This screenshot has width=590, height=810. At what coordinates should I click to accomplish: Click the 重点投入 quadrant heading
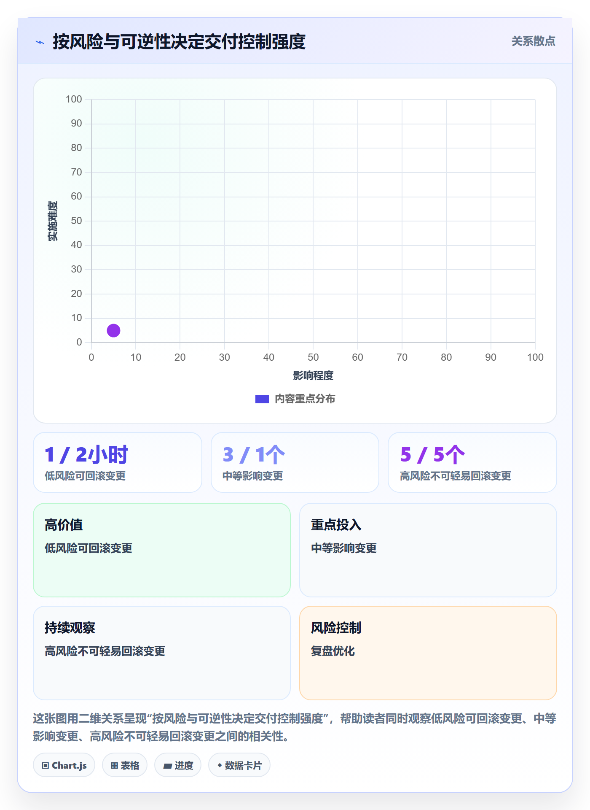pos(336,525)
